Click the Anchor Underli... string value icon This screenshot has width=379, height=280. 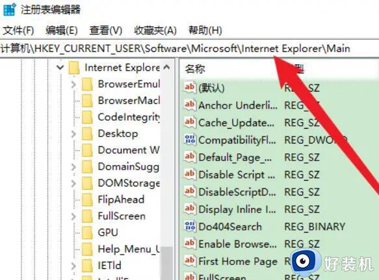pos(190,105)
